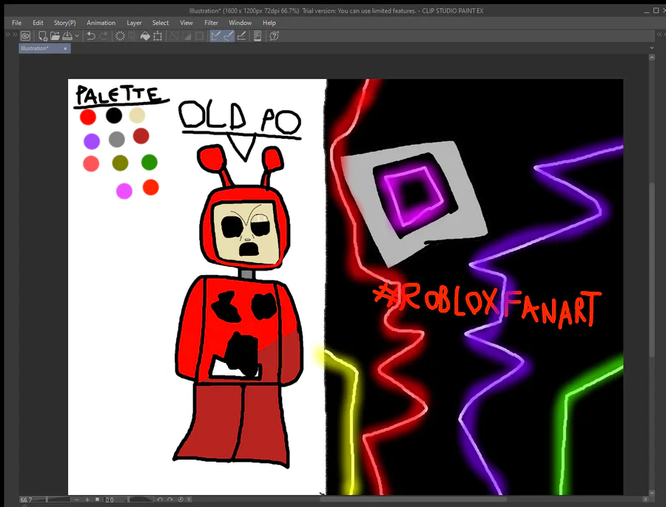Open the Edit menu
The image size is (666, 507).
[38, 23]
